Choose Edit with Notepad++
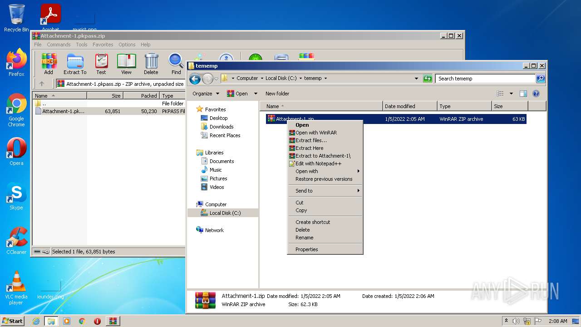This screenshot has height=327, width=581. (x=325, y=163)
